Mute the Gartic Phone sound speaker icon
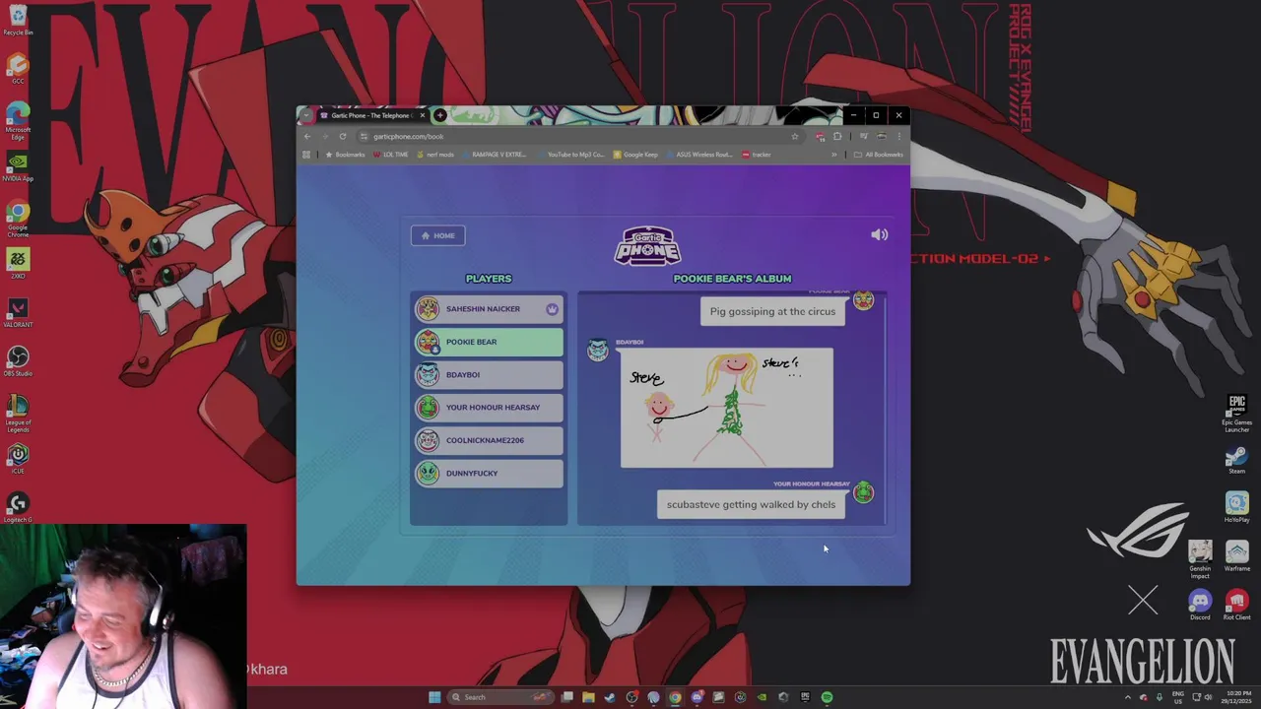 pos(879,234)
